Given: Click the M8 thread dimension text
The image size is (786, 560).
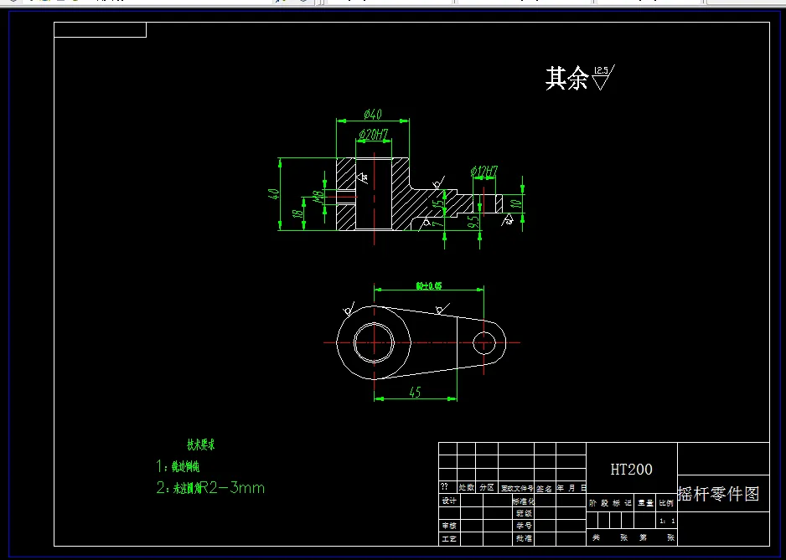Looking at the screenshot, I should click(x=318, y=197).
